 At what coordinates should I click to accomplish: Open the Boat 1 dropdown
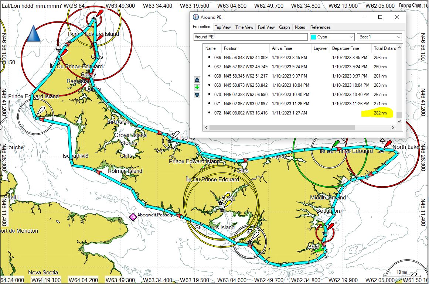379,37
